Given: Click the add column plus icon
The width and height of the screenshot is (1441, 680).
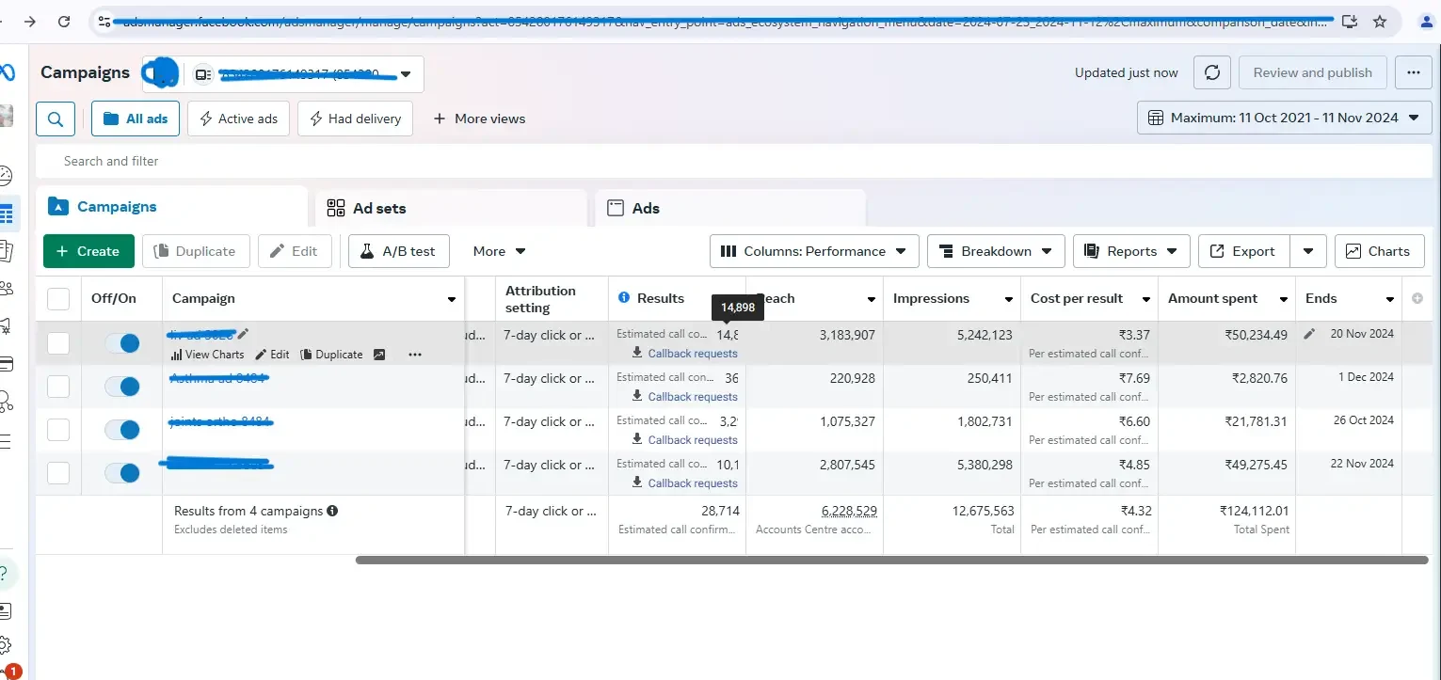Looking at the screenshot, I should click(x=1417, y=298).
